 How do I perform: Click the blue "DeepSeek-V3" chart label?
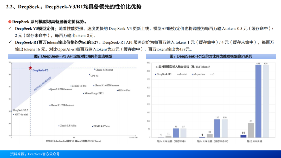40,70
